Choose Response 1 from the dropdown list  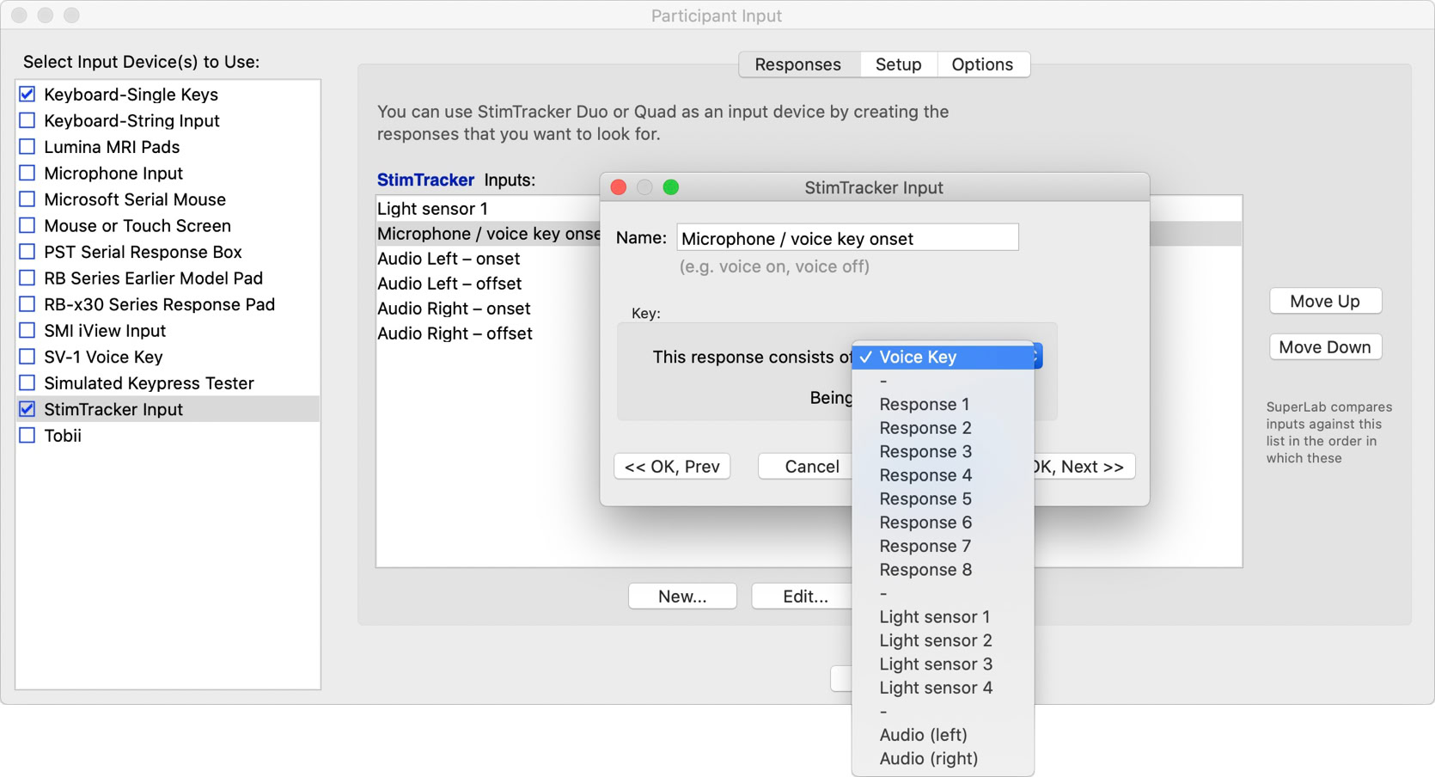point(924,404)
